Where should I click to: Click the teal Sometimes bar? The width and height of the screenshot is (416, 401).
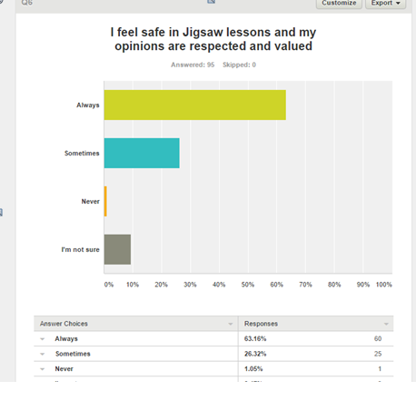[142, 153]
